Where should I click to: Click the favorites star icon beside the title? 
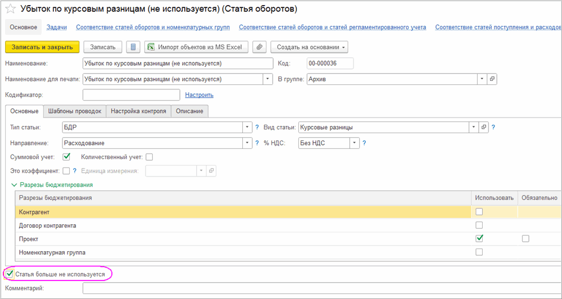click(11, 10)
